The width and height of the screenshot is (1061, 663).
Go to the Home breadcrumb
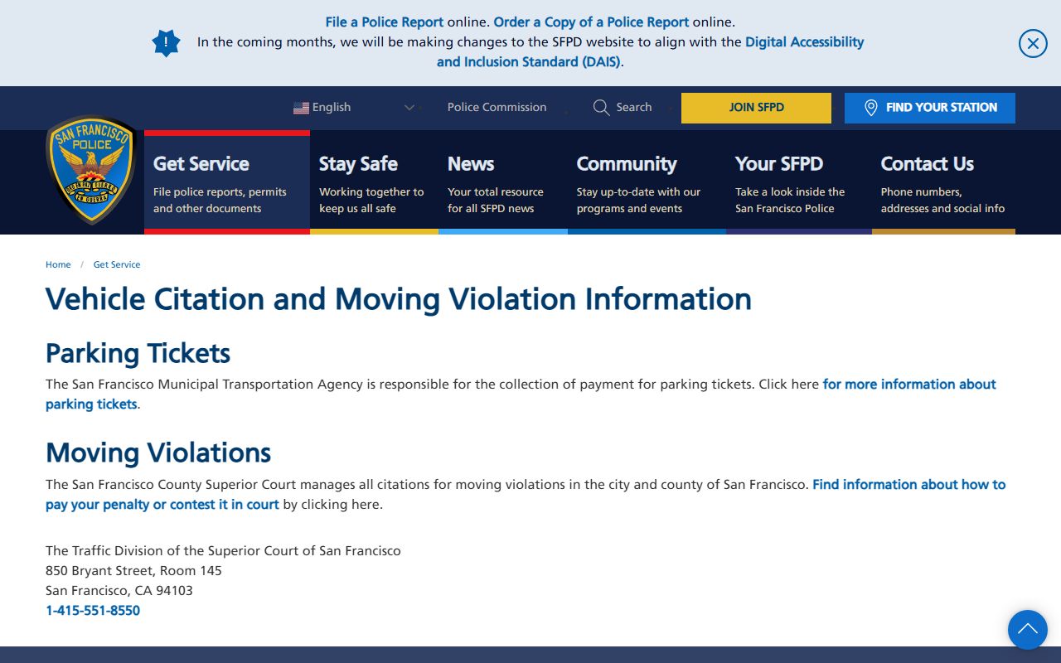point(58,264)
